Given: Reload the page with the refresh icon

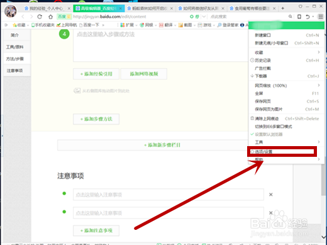Looking at the screenshot, I should pos(40,16).
